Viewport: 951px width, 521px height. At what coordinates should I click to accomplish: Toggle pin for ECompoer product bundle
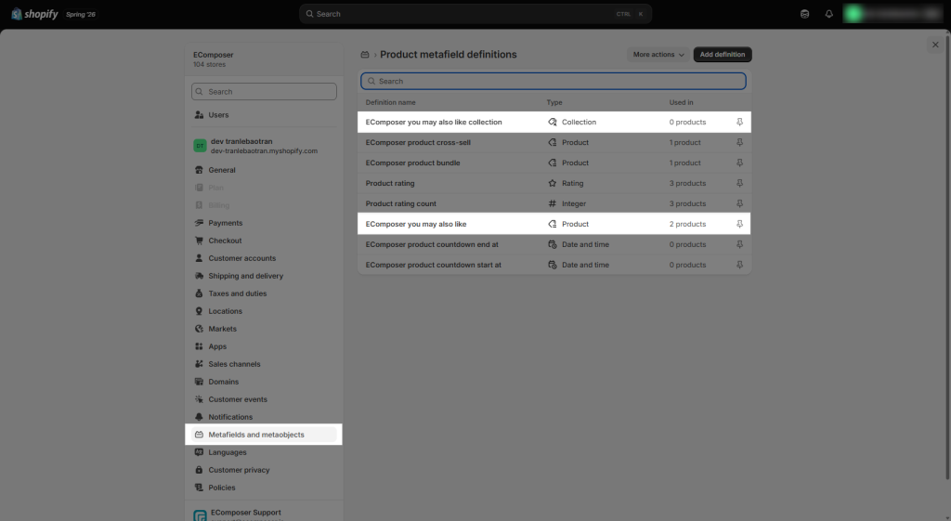tap(739, 163)
